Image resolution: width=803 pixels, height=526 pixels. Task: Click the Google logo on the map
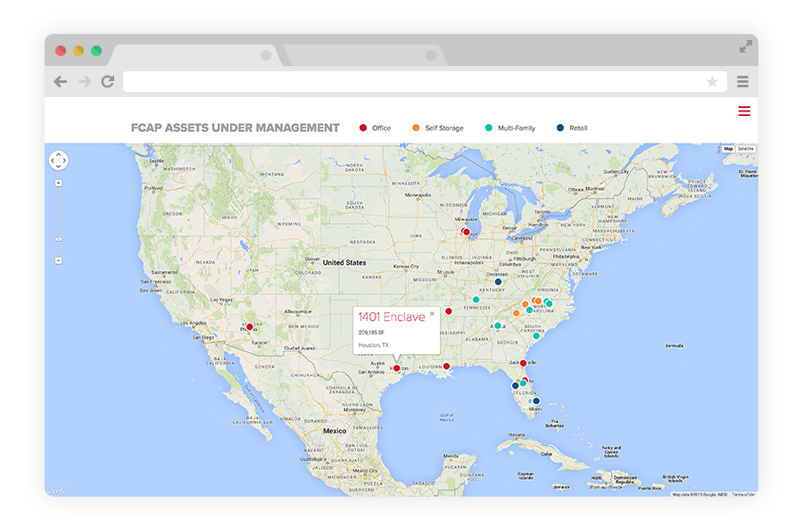[57, 491]
